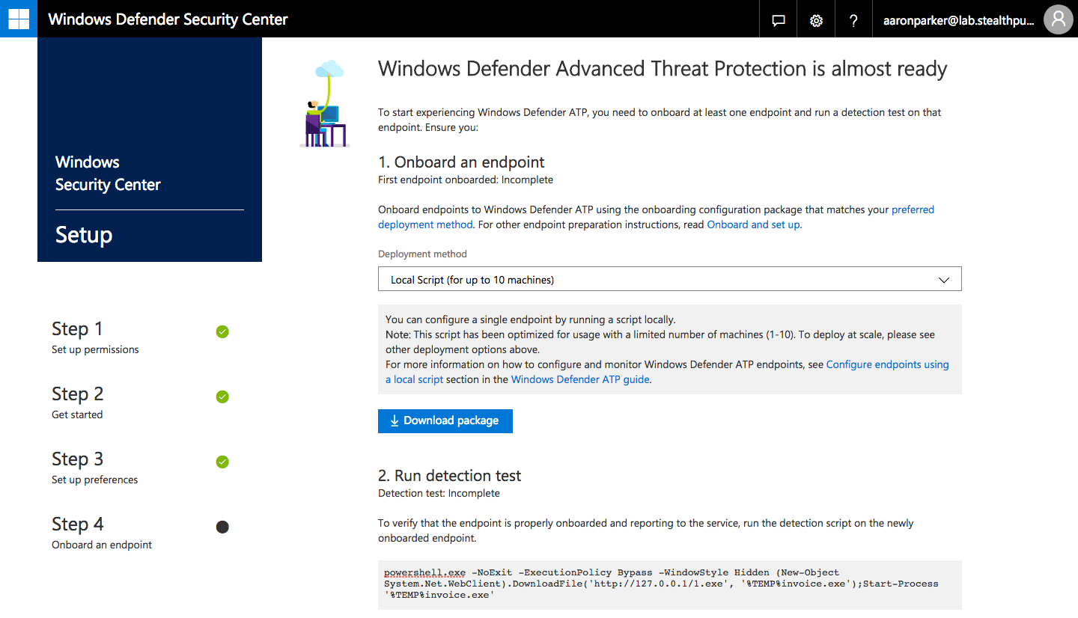Click 'Detection test: Incomplete' status text
Image resolution: width=1078 pixels, height=618 pixels.
pyautogui.click(x=439, y=493)
